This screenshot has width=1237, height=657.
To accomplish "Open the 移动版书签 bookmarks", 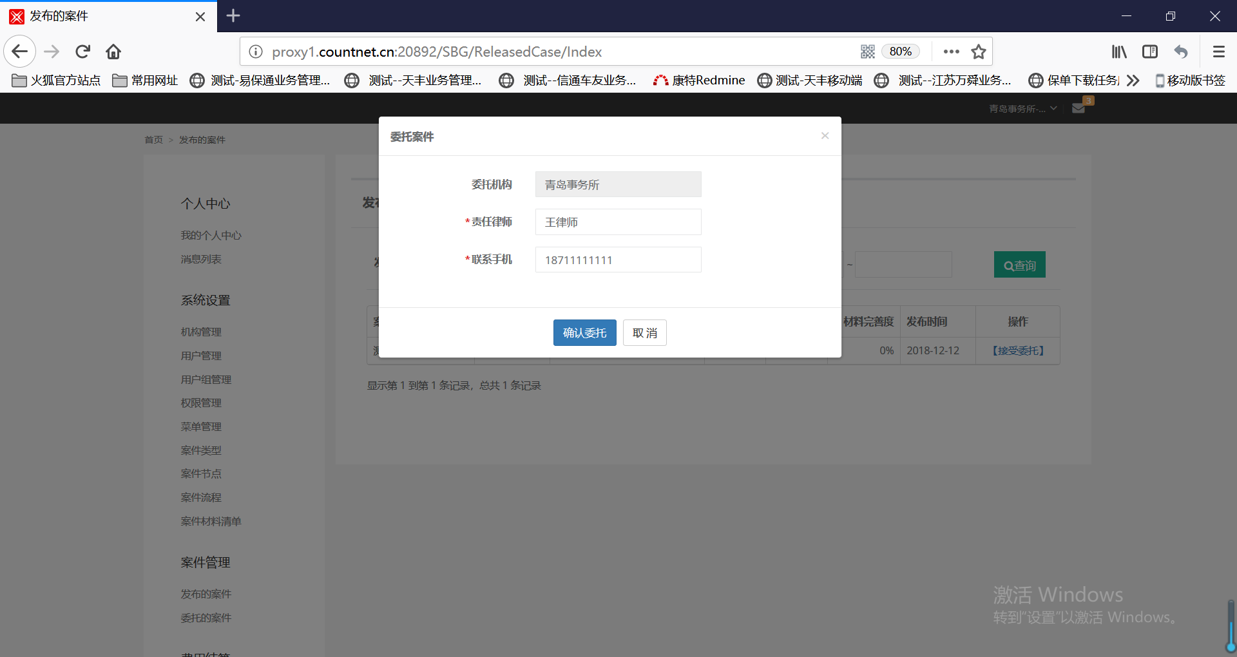I will (x=1190, y=81).
